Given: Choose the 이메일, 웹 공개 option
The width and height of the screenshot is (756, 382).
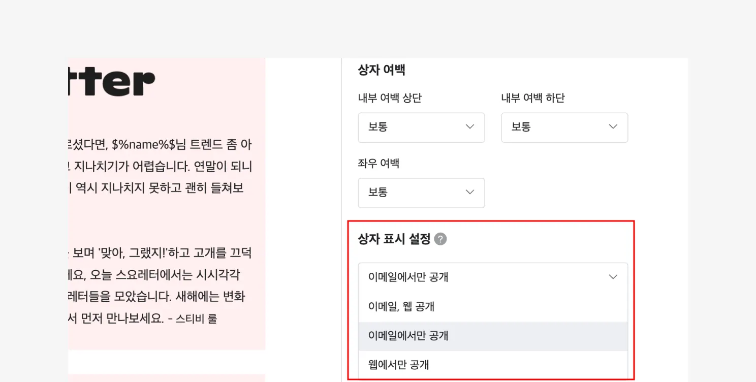Looking at the screenshot, I should coord(401,307).
